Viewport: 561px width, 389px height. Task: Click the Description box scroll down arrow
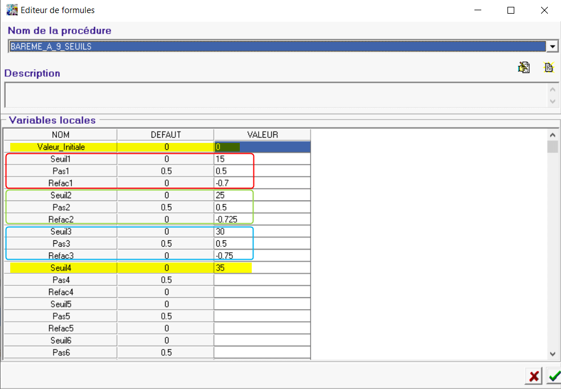point(552,101)
